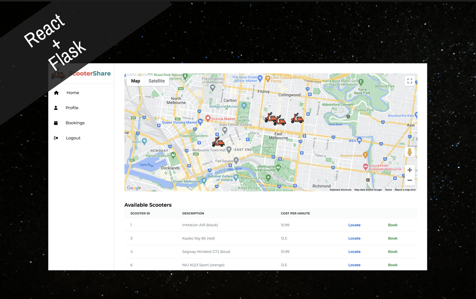This screenshot has width=476, height=299.
Task: Click the Crown Melbourne pin
Action: click(x=204, y=180)
